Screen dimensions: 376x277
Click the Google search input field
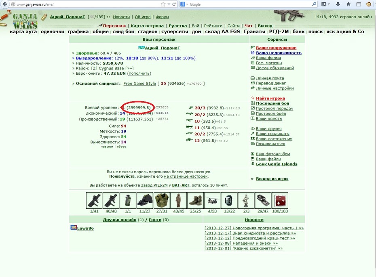[x=249, y=4]
